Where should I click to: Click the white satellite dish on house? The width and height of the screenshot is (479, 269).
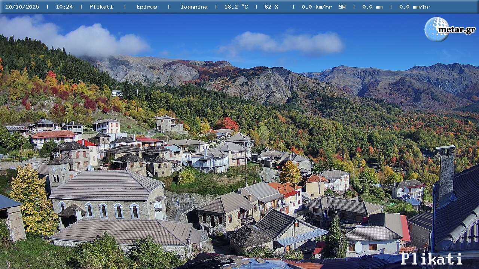358,247
